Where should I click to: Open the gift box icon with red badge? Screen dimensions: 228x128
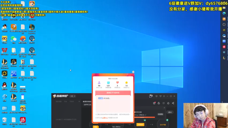(x=154, y=103)
